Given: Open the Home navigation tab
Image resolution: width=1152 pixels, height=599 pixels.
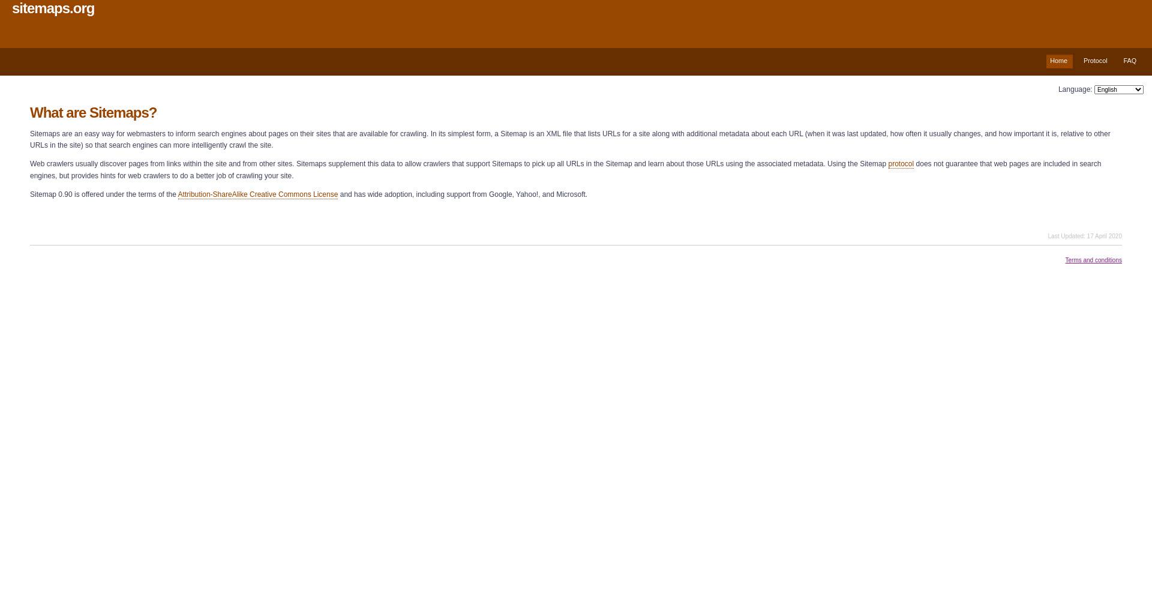Looking at the screenshot, I should (x=1059, y=61).
